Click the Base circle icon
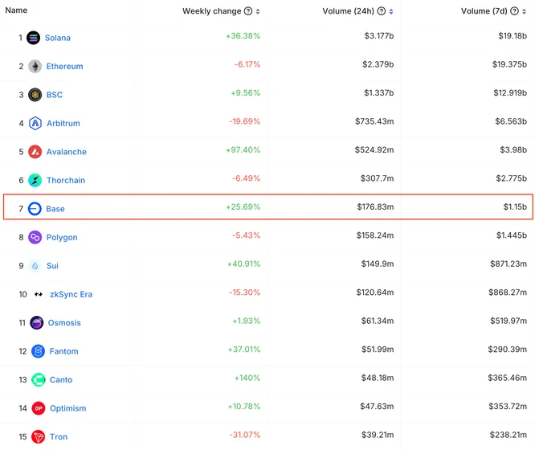Screen dimensions: 535x450 coord(35,209)
